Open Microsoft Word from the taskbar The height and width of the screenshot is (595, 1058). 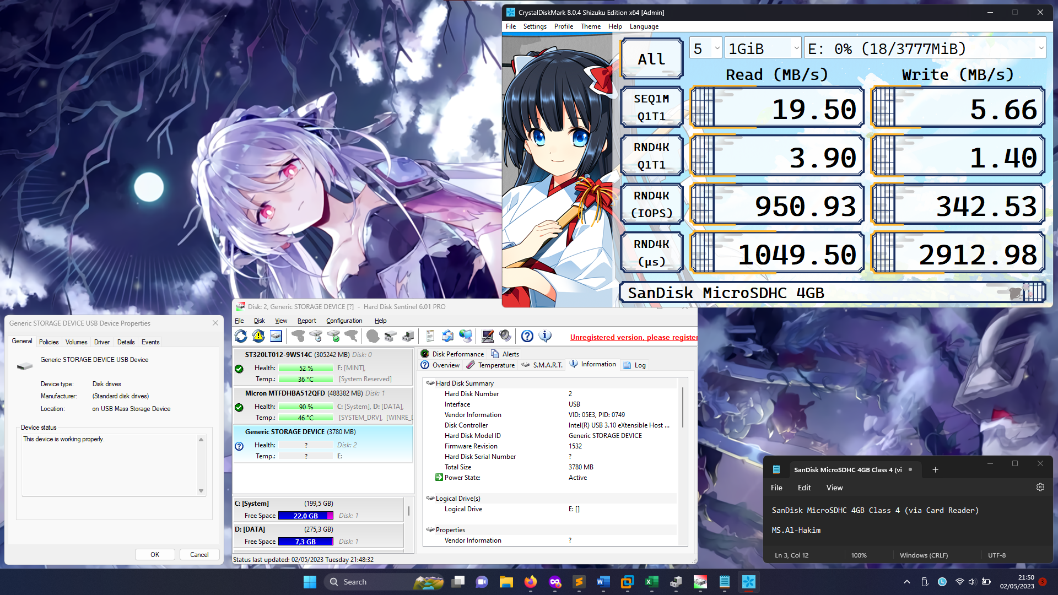coord(603,582)
